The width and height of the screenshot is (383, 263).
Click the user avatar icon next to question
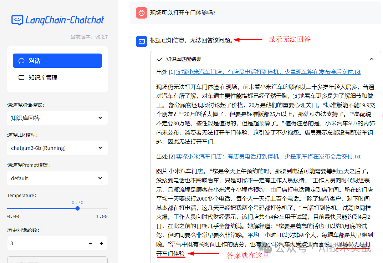pos(142,13)
